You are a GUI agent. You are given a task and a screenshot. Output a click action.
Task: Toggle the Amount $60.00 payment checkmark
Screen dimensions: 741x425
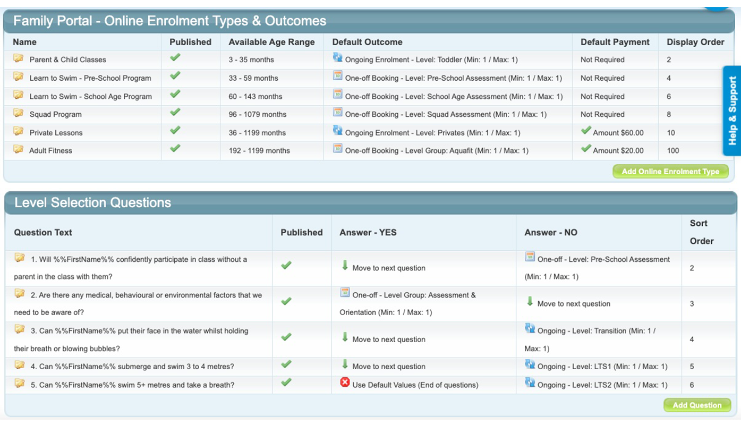click(x=586, y=131)
